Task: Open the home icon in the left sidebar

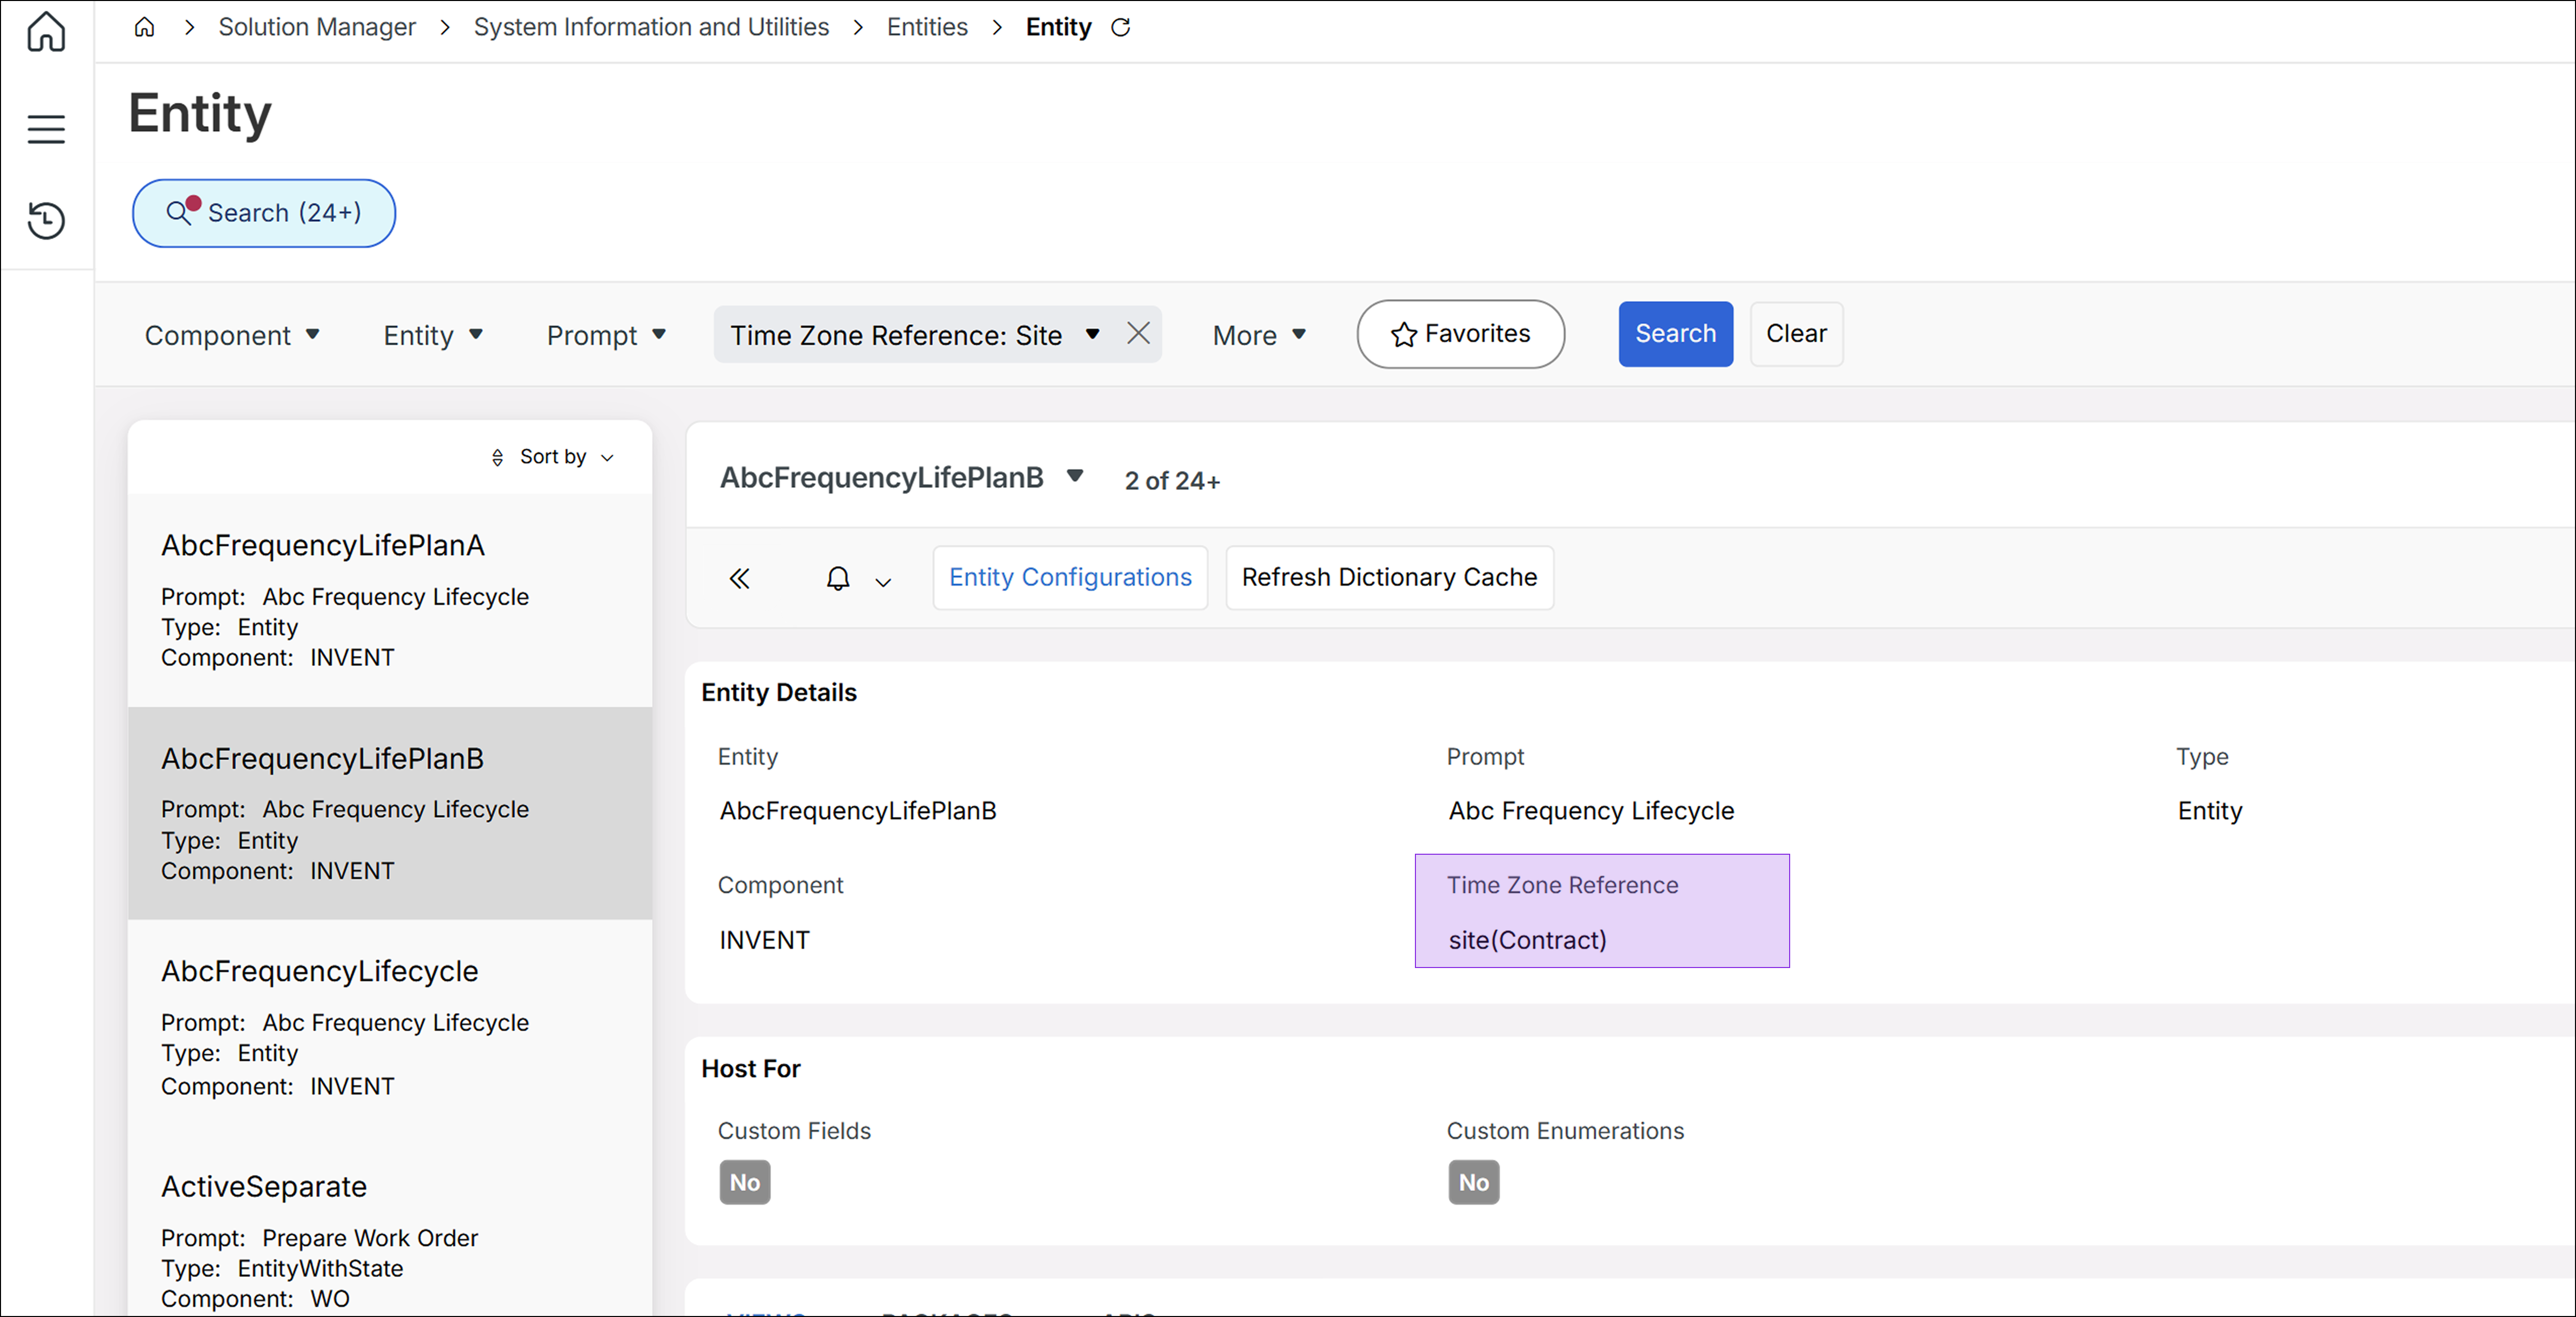Action: 46,31
